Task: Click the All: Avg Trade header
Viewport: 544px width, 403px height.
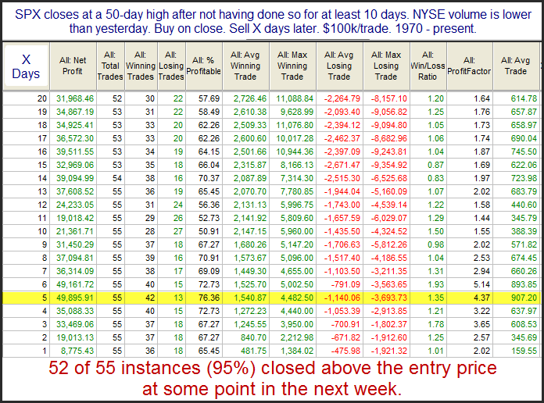Action: click(x=516, y=66)
